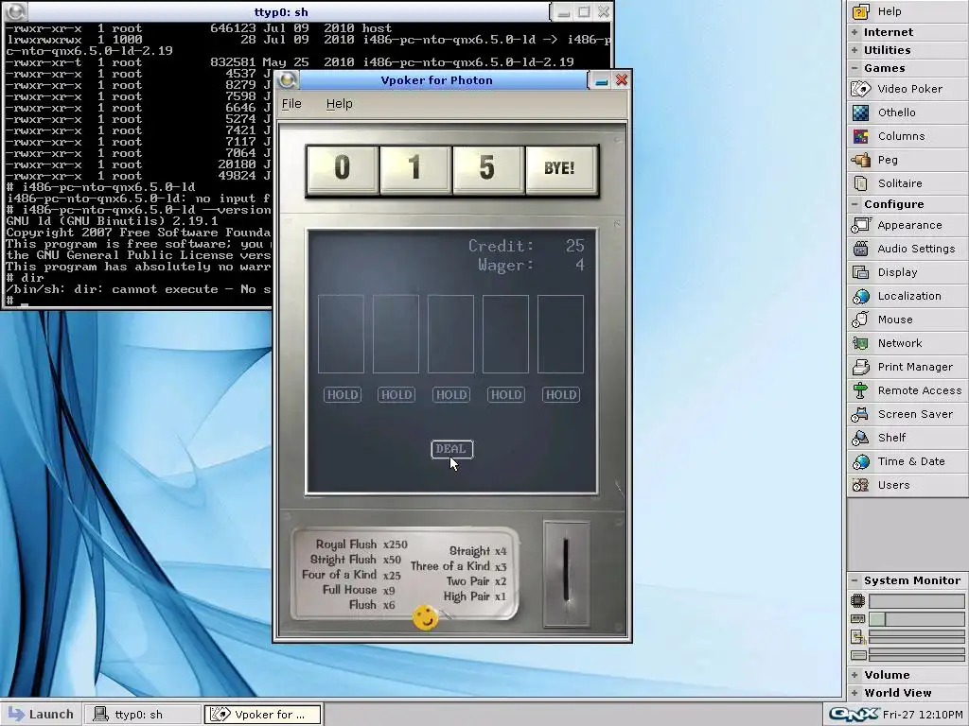Click the Full House x9 payout line
The width and height of the screenshot is (969, 726).
(359, 590)
